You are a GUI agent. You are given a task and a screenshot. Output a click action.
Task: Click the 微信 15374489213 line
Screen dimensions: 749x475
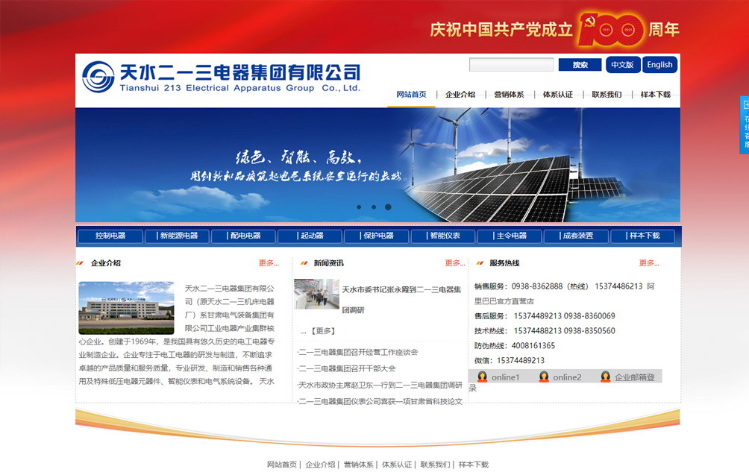tap(510, 360)
